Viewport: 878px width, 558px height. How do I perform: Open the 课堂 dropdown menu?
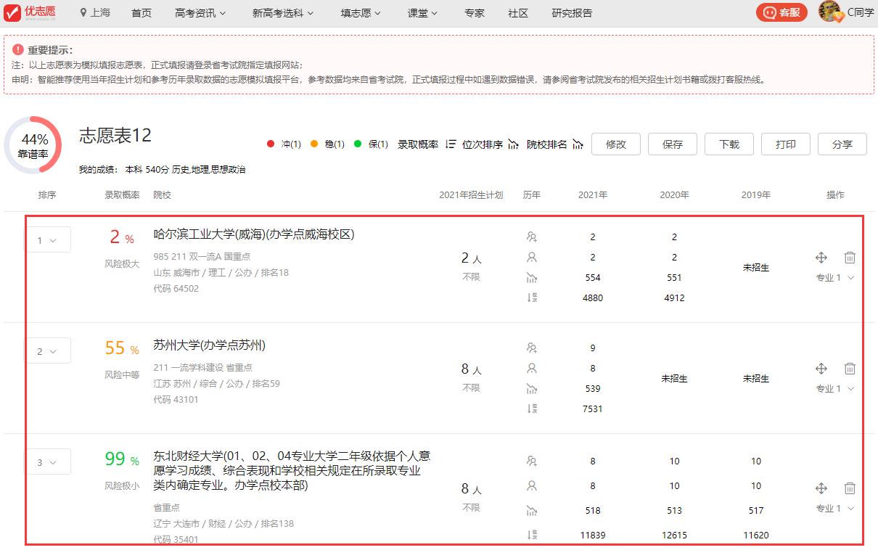coord(423,13)
